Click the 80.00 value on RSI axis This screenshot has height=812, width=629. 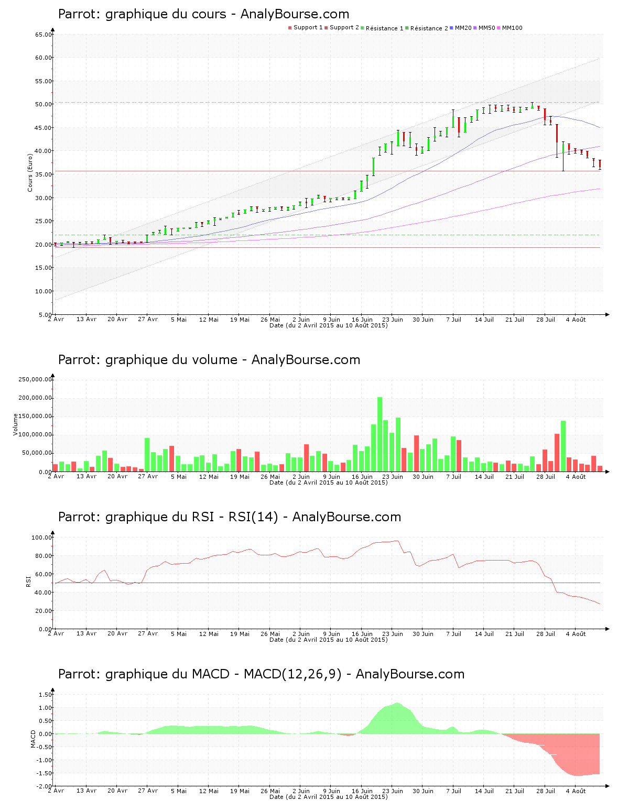coord(44,556)
